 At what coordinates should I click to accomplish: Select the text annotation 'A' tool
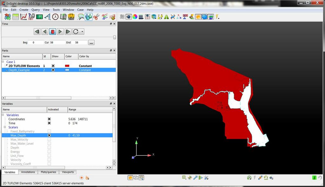[x=47, y=17]
